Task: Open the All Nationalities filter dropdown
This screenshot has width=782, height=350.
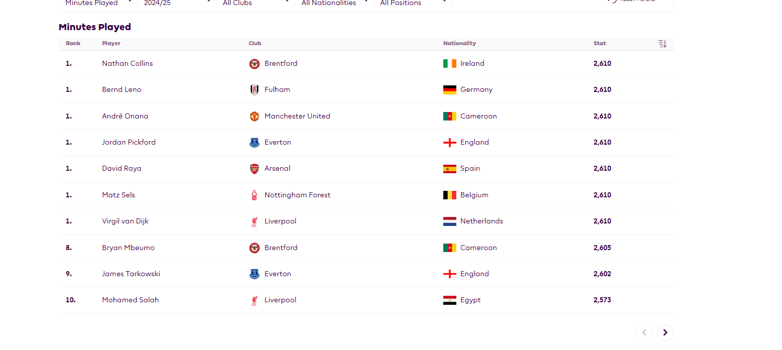Action: point(334,3)
